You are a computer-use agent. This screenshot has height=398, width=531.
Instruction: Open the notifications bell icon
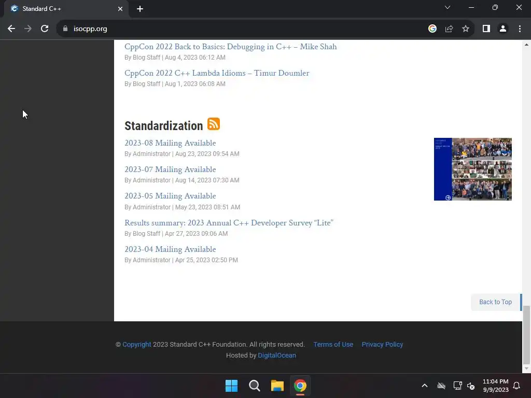pos(517,386)
